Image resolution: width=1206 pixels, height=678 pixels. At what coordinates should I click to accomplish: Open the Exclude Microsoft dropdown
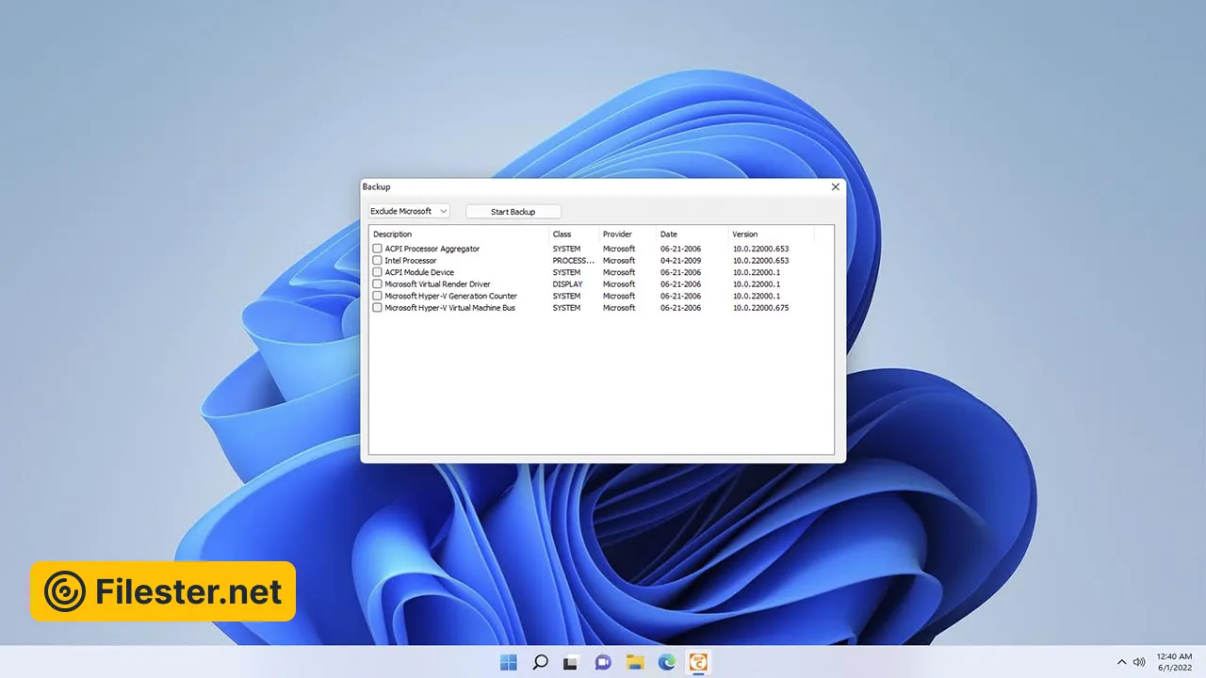point(409,212)
